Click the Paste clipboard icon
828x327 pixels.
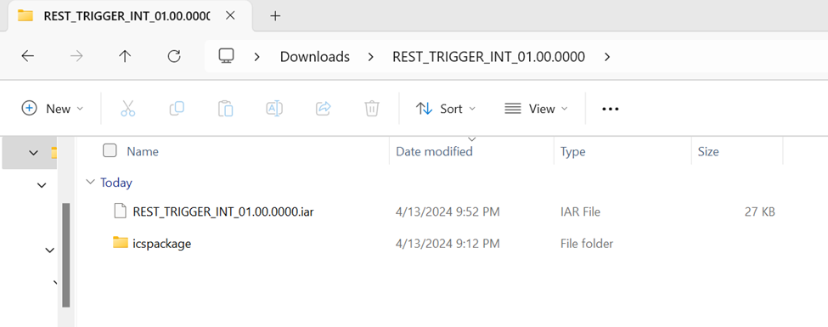click(226, 109)
